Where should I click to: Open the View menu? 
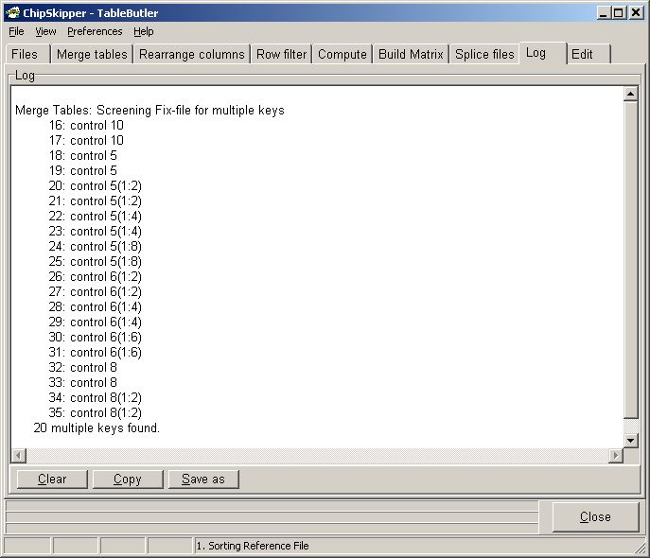coord(45,31)
